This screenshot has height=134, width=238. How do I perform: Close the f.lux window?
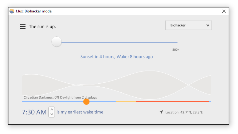point(224,11)
